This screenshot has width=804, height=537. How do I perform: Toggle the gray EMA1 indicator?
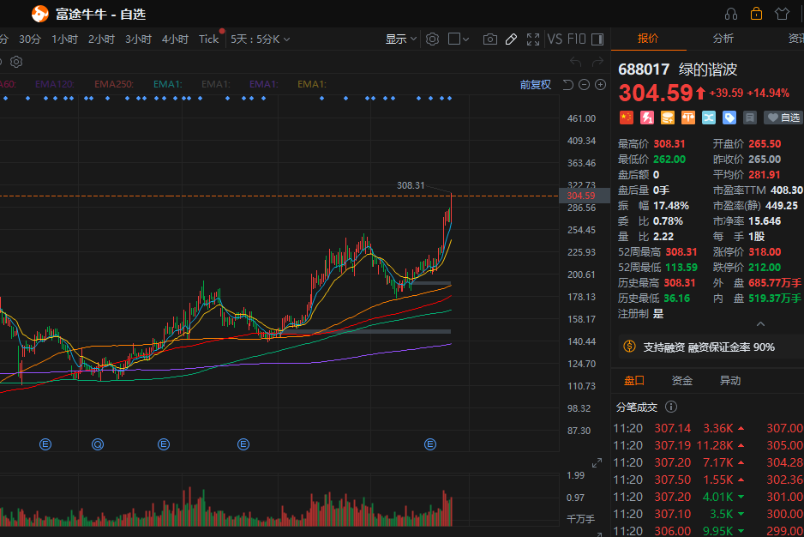click(215, 84)
